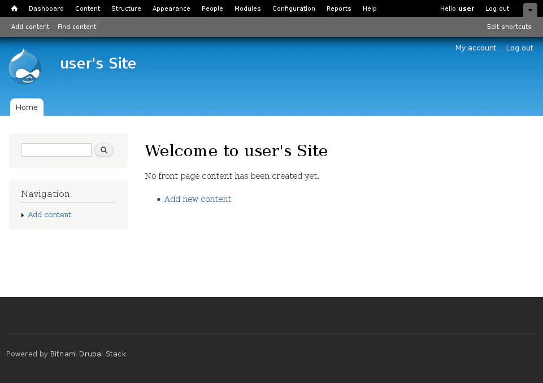Click the home icon in admin toolbar

(x=15, y=8)
